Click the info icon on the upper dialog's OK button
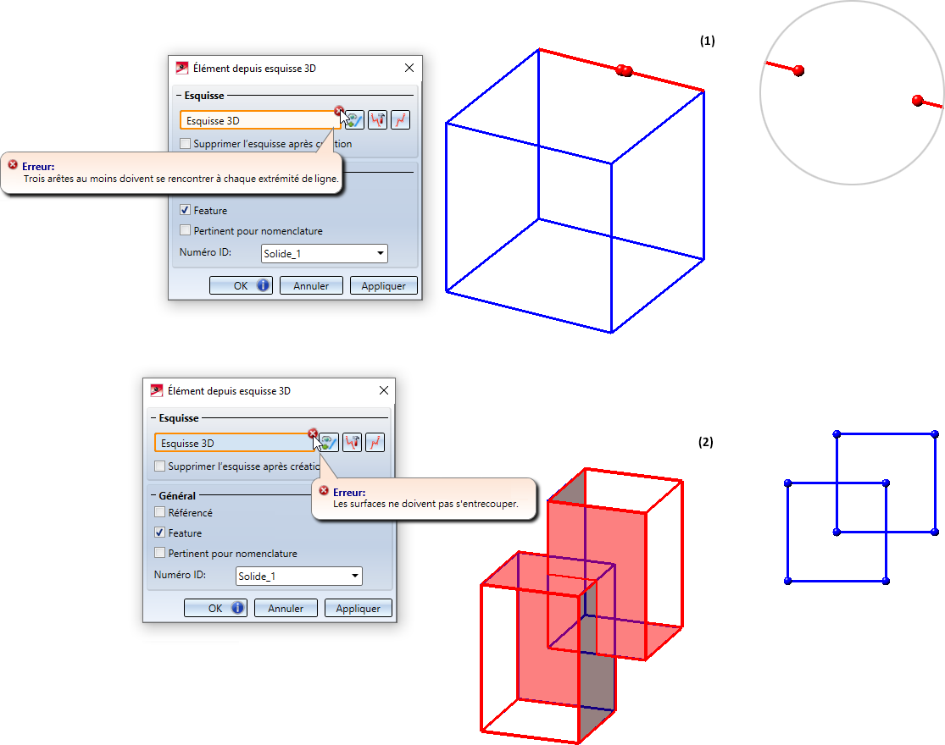Viewport: 945px width, 745px height. point(264,285)
